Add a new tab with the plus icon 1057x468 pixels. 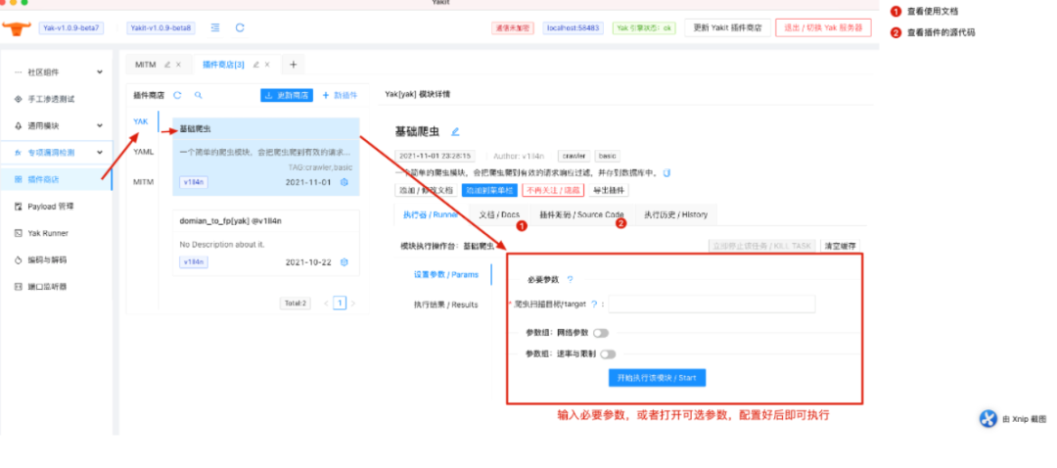[293, 65]
